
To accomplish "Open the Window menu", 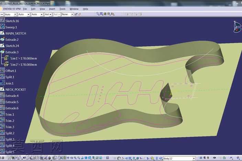I will pos(74,9).
